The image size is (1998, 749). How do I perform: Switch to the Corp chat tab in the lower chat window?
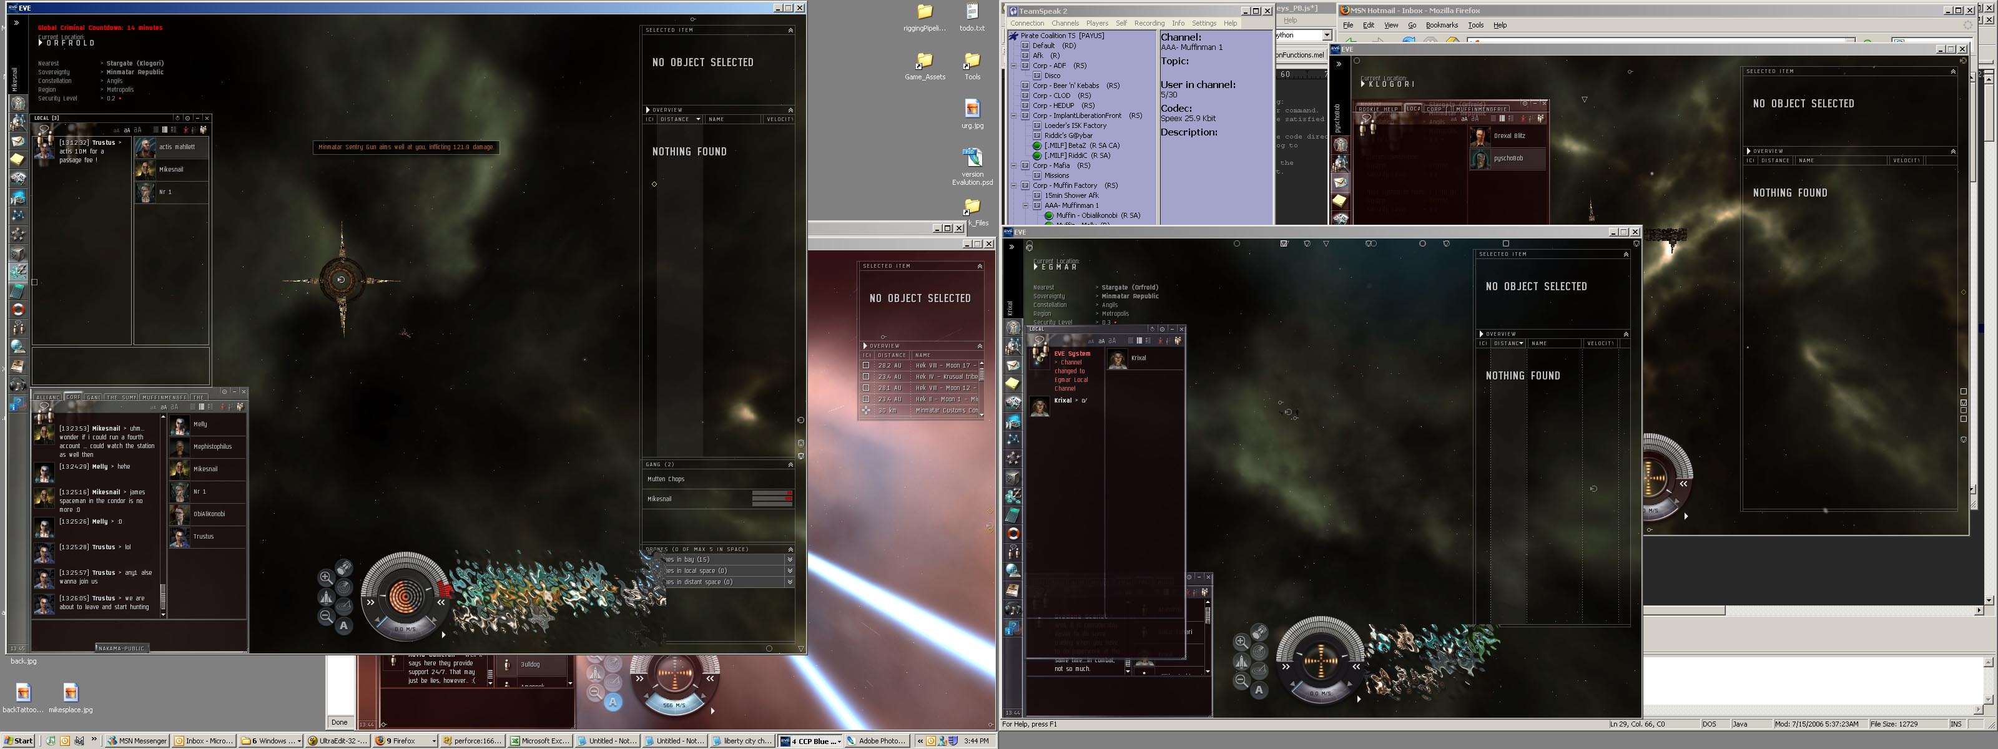point(73,397)
